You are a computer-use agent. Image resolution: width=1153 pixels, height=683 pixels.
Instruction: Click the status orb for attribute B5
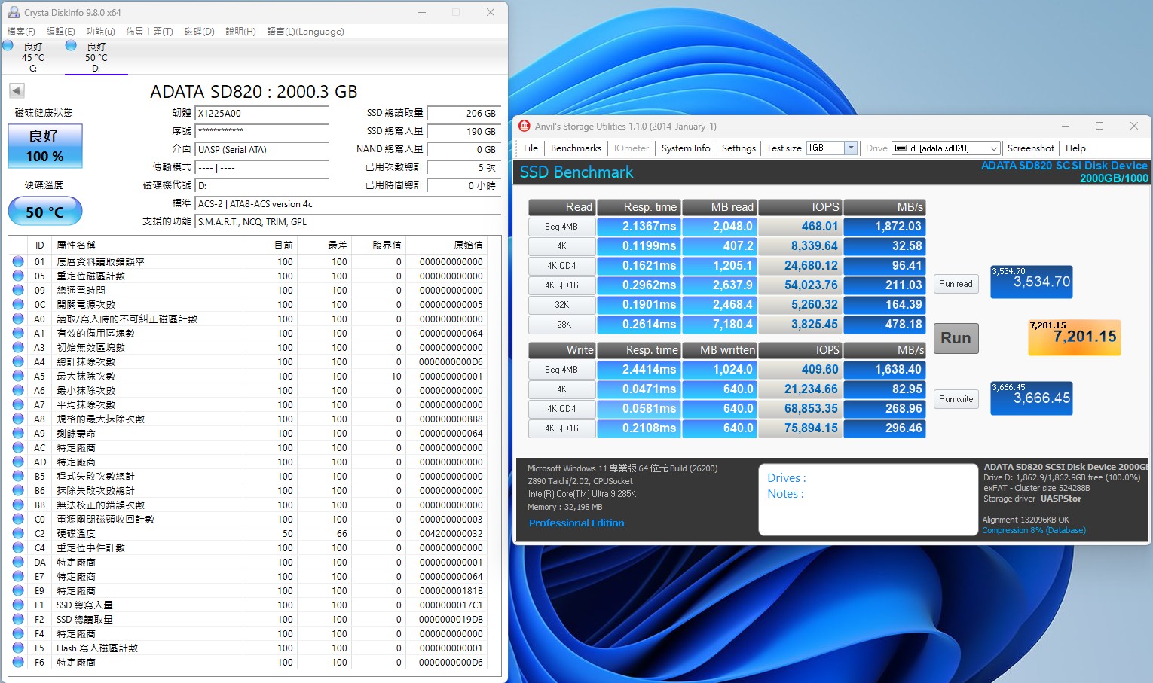[18, 476]
